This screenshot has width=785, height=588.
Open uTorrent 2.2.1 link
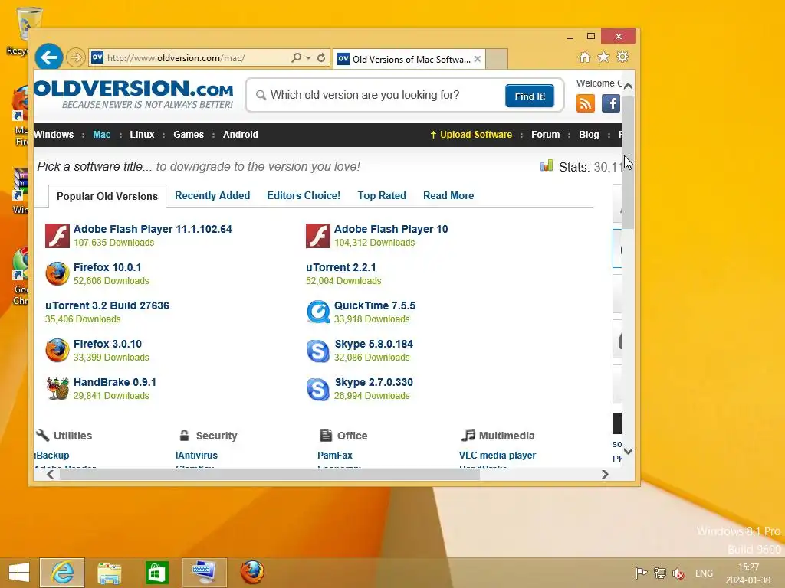click(x=341, y=267)
